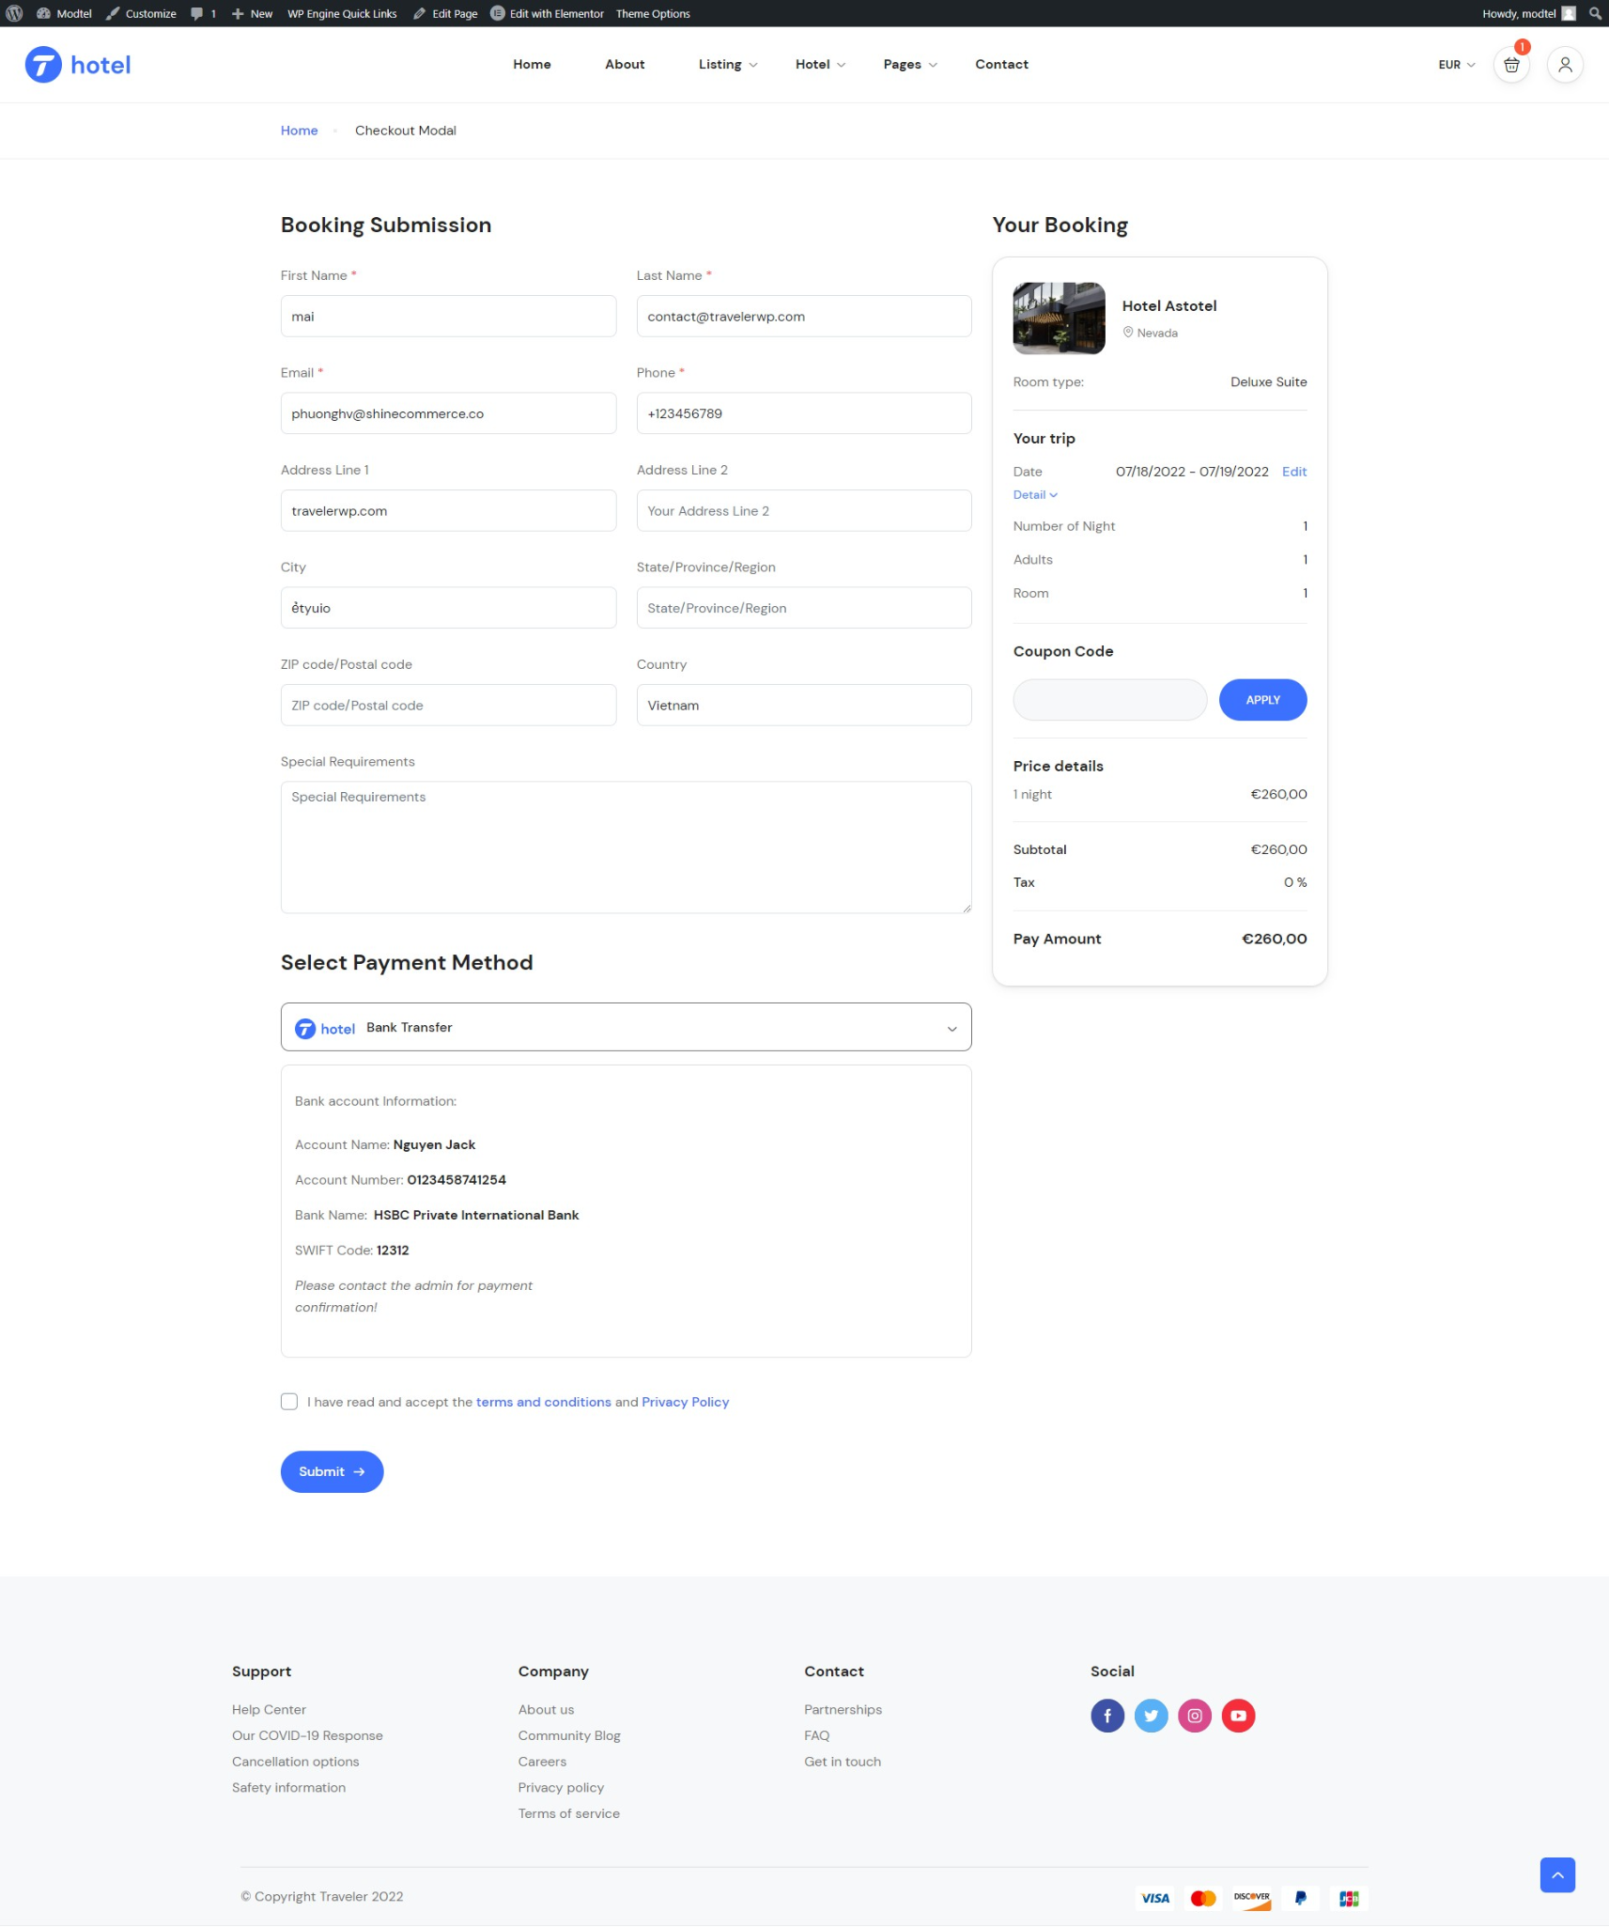
Task: Click the hotel logo in header
Action: [x=78, y=65]
